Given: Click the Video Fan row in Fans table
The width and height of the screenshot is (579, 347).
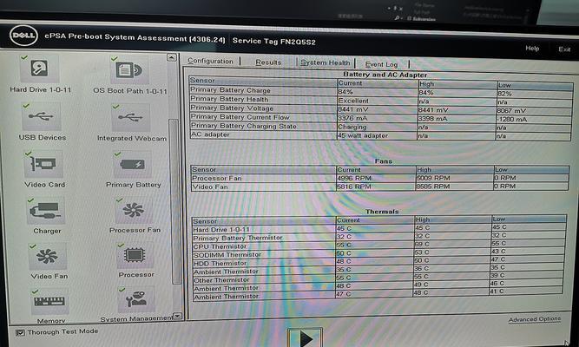Looking at the screenshot, I should point(380,187).
